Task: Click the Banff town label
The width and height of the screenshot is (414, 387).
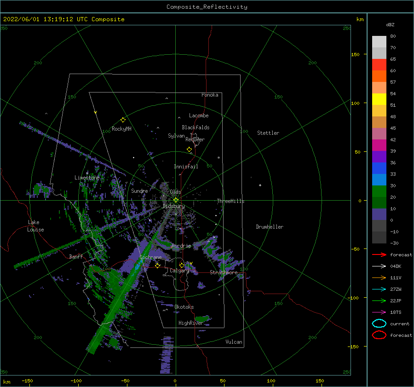Action: click(x=76, y=256)
